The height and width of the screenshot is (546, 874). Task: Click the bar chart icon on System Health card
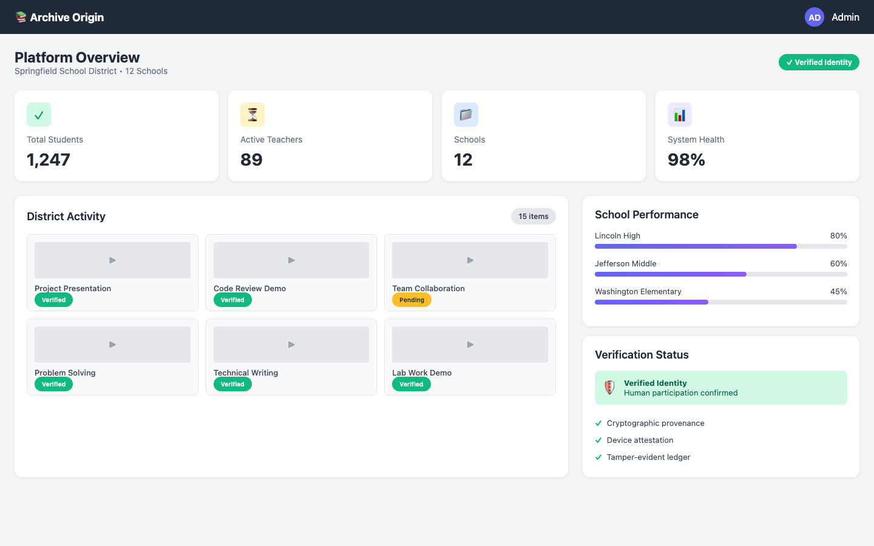click(680, 115)
